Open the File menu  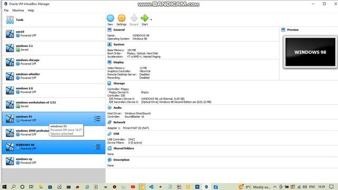6,11
